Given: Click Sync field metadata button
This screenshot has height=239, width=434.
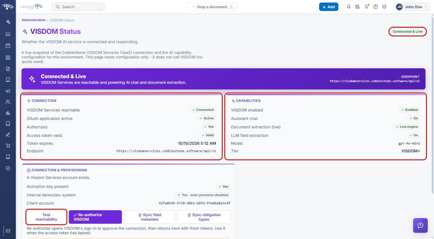Looking at the screenshot, I should click(x=150, y=217).
